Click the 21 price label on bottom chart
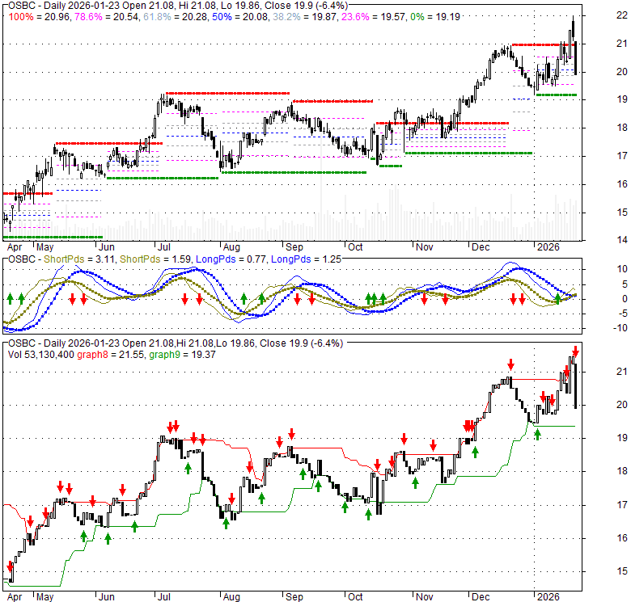This screenshot has width=631, height=602. [622, 372]
